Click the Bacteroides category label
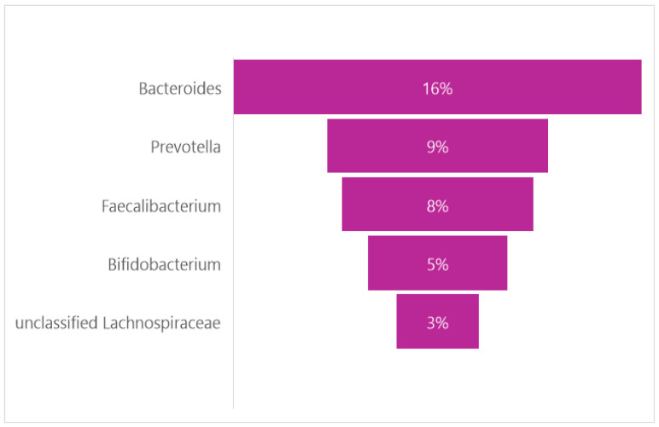The width and height of the screenshot is (659, 427). (180, 89)
